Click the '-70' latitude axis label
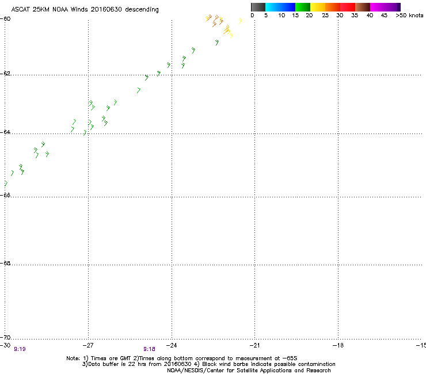 [5, 337]
